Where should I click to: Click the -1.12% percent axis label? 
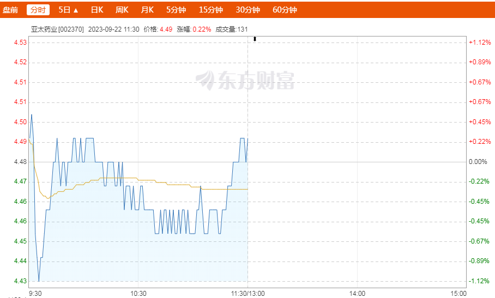click(x=479, y=281)
